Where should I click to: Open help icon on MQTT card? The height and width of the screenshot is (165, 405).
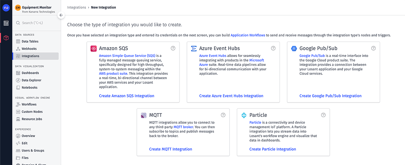tap(223, 115)
